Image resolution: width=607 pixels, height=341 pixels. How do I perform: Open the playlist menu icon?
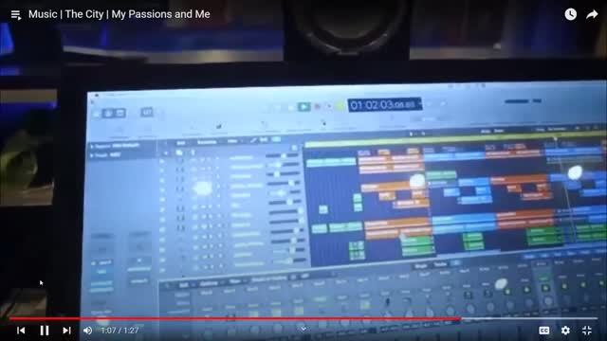click(x=16, y=15)
